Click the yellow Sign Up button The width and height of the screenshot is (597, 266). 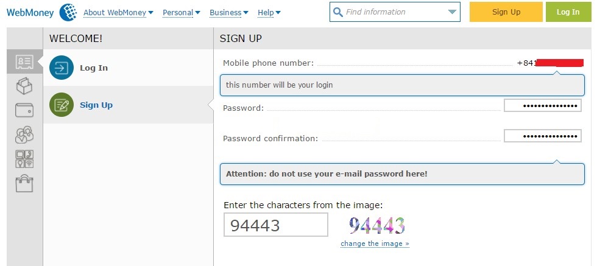506,12
